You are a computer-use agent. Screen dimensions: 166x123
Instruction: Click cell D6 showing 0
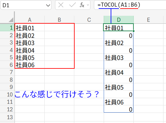tap(119, 65)
